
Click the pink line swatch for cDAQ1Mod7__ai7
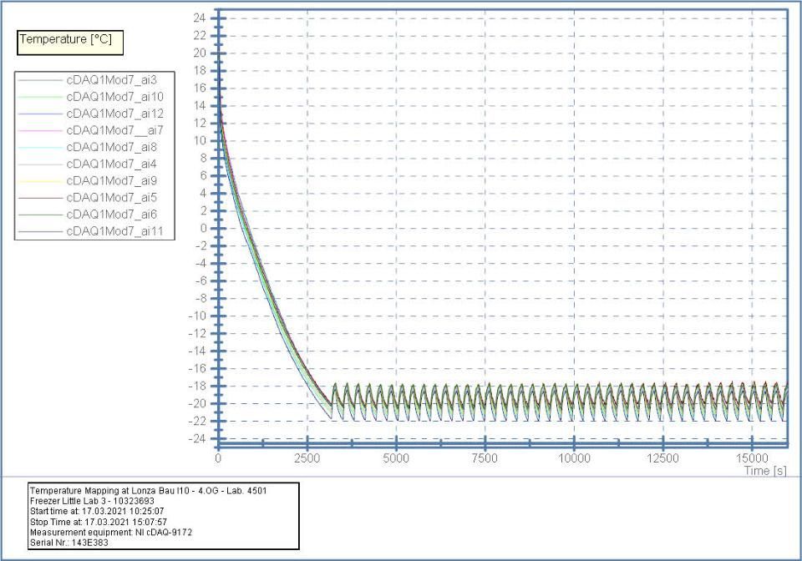(x=39, y=130)
